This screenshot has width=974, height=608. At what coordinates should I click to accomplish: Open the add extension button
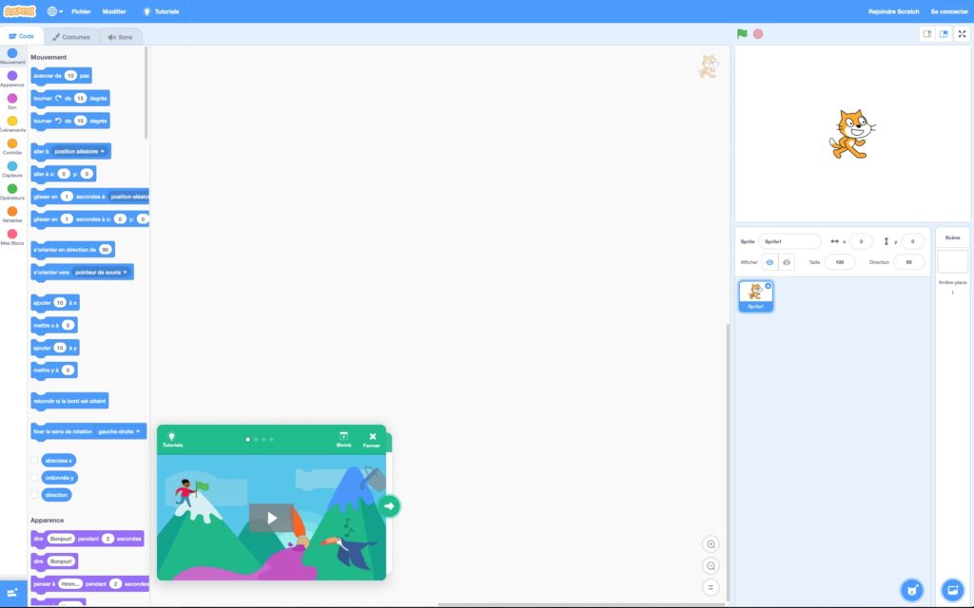[12, 592]
